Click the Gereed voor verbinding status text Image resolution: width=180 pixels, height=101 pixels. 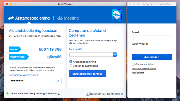click(35, 93)
